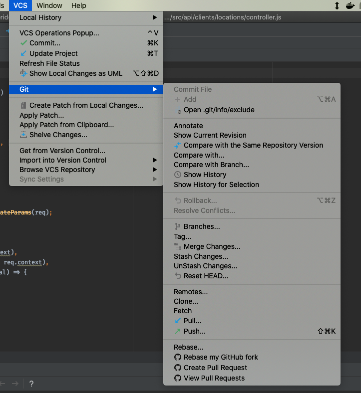This screenshot has width=361, height=393.
Task: Choose Clone... in Git submenu
Action: click(x=252, y=302)
